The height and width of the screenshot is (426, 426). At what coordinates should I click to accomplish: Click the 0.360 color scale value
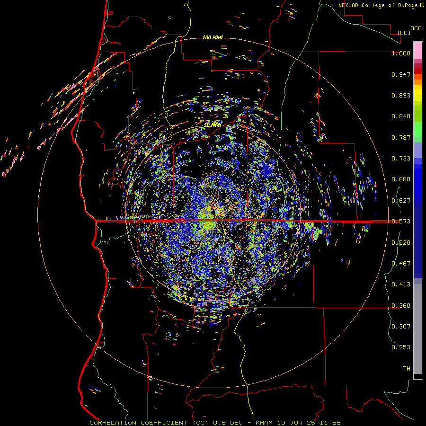click(x=401, y=306)
